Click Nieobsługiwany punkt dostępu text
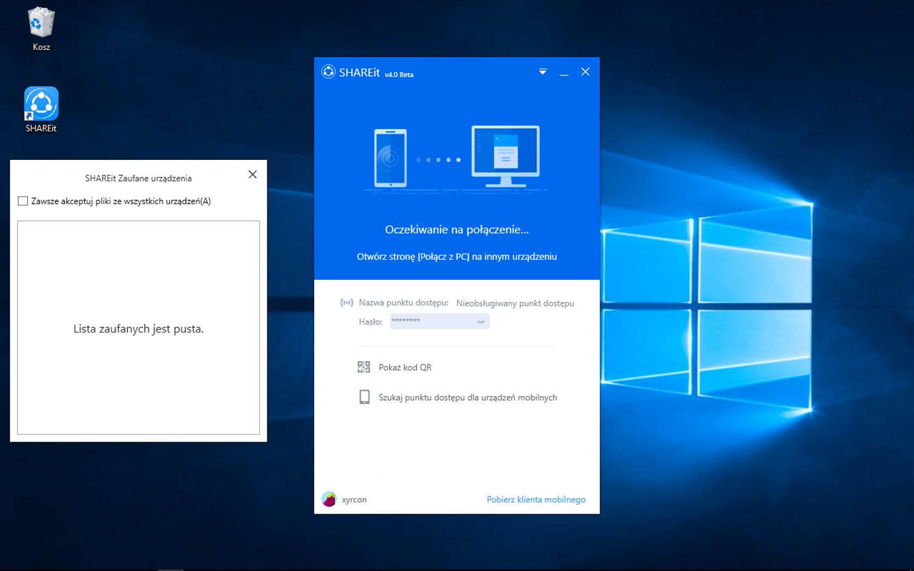 (515, 303)
